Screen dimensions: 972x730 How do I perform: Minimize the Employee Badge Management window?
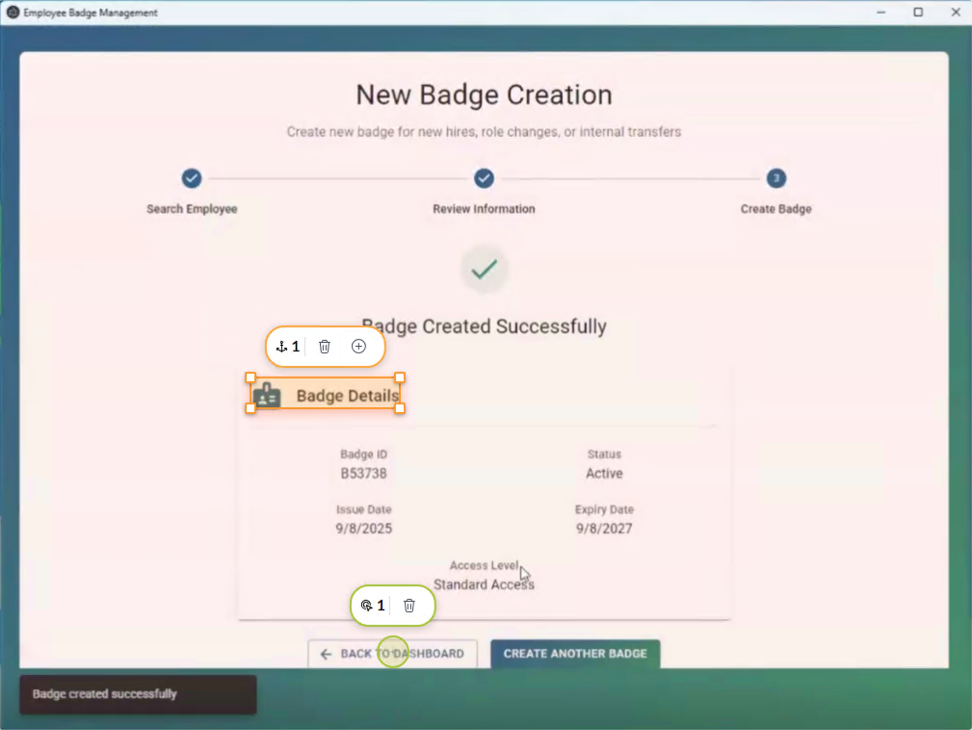pos(881,13)
